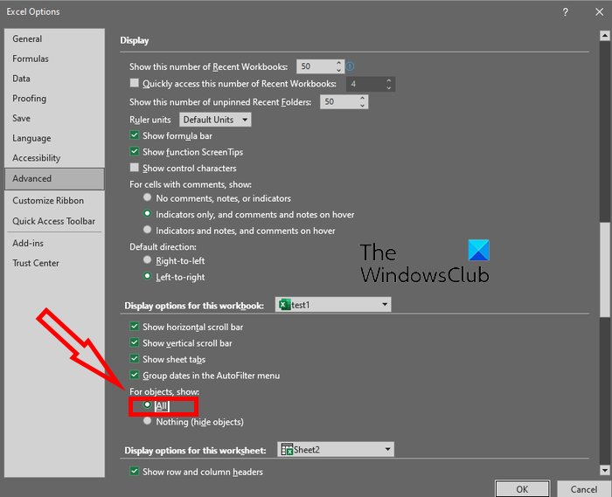Toggle Show function ScreenTips checkbox
Image resolution: width=612 pixels, height=497 pixels.
click(135, 152)
